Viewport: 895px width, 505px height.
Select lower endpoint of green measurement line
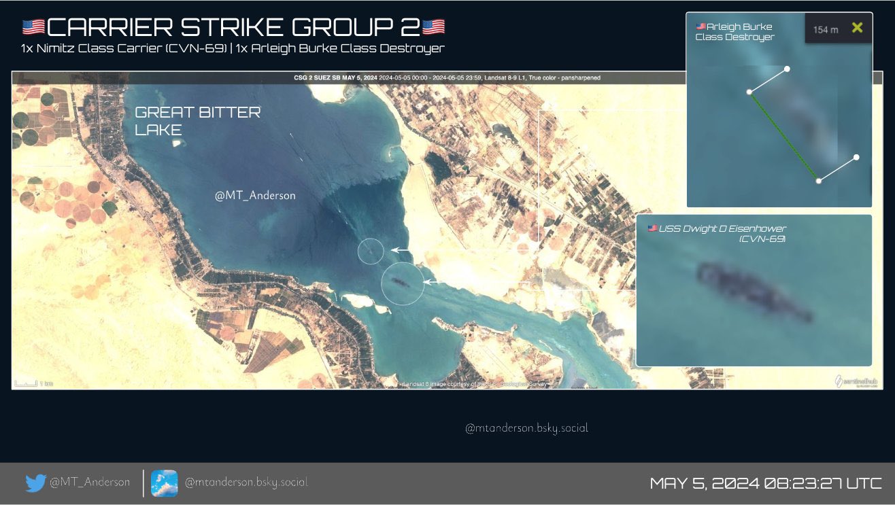819,181
